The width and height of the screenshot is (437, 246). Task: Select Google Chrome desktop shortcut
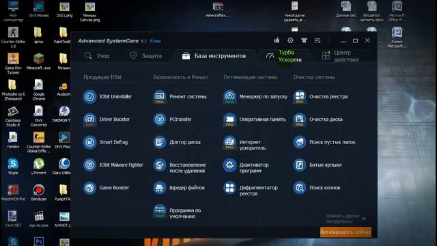tap(39, 90)
